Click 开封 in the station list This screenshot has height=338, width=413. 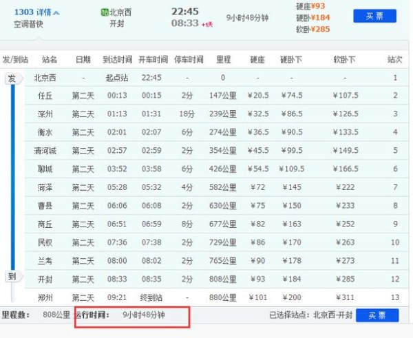(45, 279)
